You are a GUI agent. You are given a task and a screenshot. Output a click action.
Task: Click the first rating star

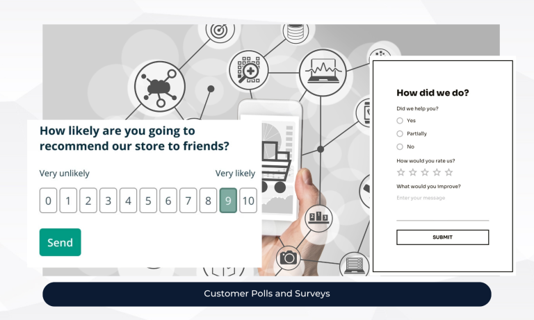tap(400, 172)
